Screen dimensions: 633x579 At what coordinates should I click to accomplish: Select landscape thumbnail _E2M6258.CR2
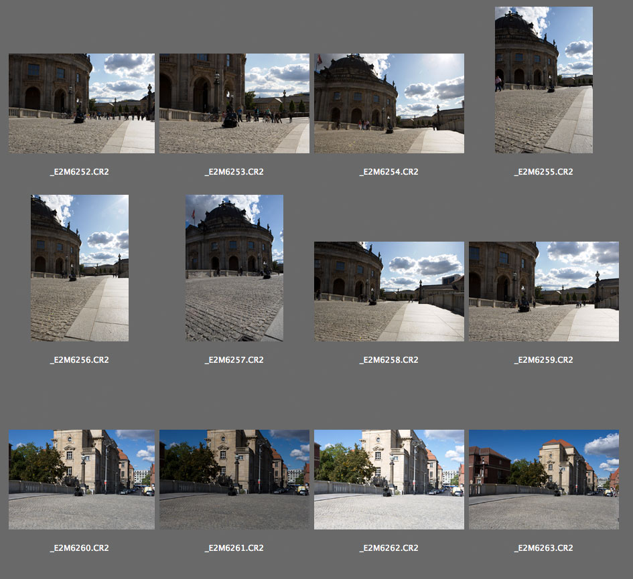389,291
